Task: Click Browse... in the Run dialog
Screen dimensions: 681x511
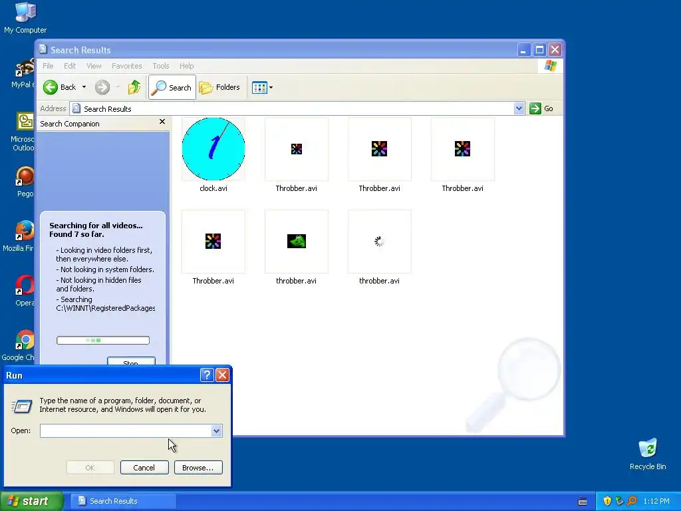Action: pyautogui.click(x=198, y=468)
